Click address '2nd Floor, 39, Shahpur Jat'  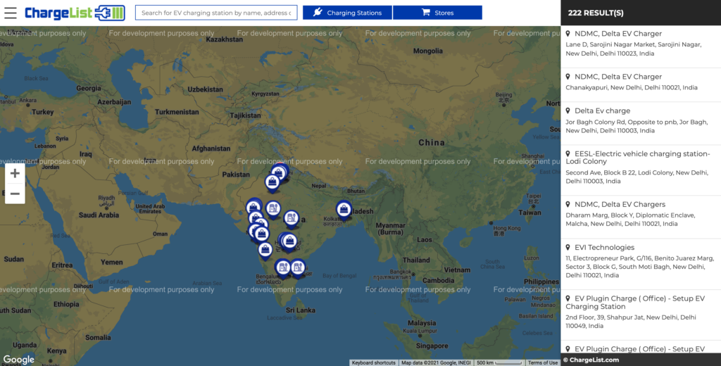(x=631, y=322)
